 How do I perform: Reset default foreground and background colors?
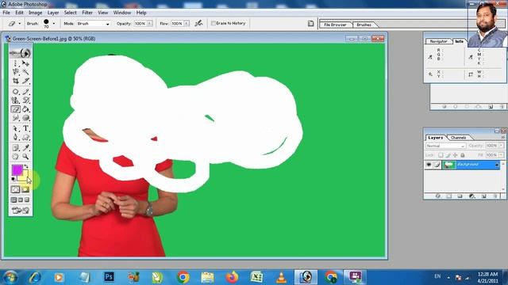pos(13,179)
